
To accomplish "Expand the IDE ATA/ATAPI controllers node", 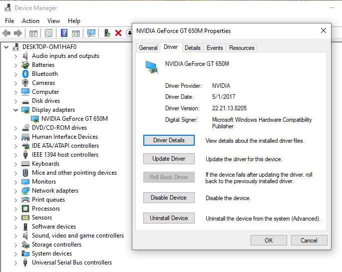I will (15, 146).
